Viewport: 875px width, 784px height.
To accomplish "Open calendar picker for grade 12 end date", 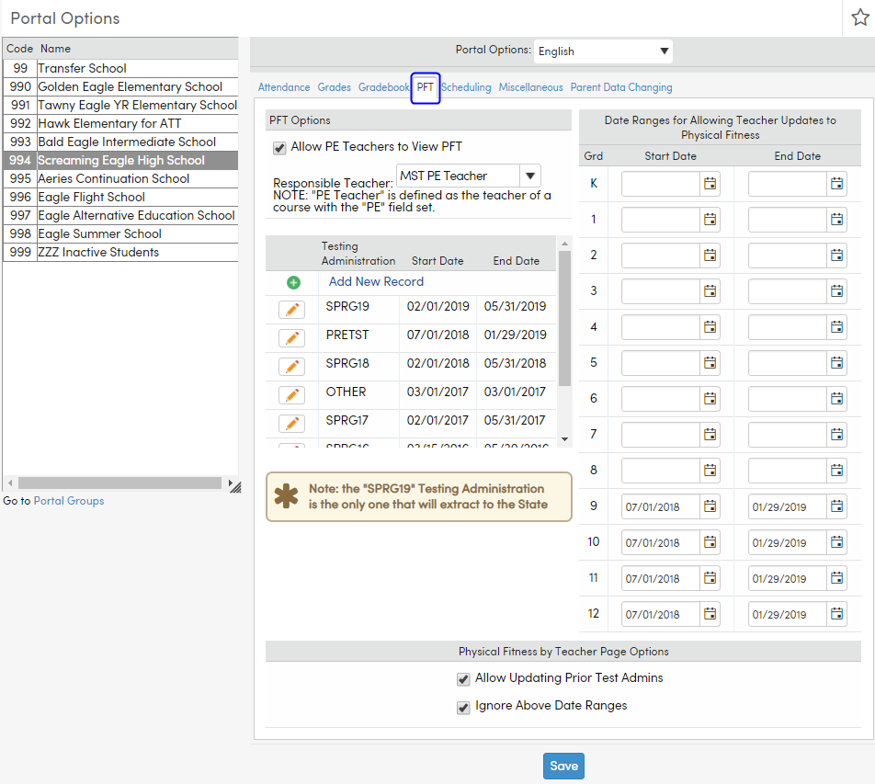I will pyautogui.click(x=836, y=613).
